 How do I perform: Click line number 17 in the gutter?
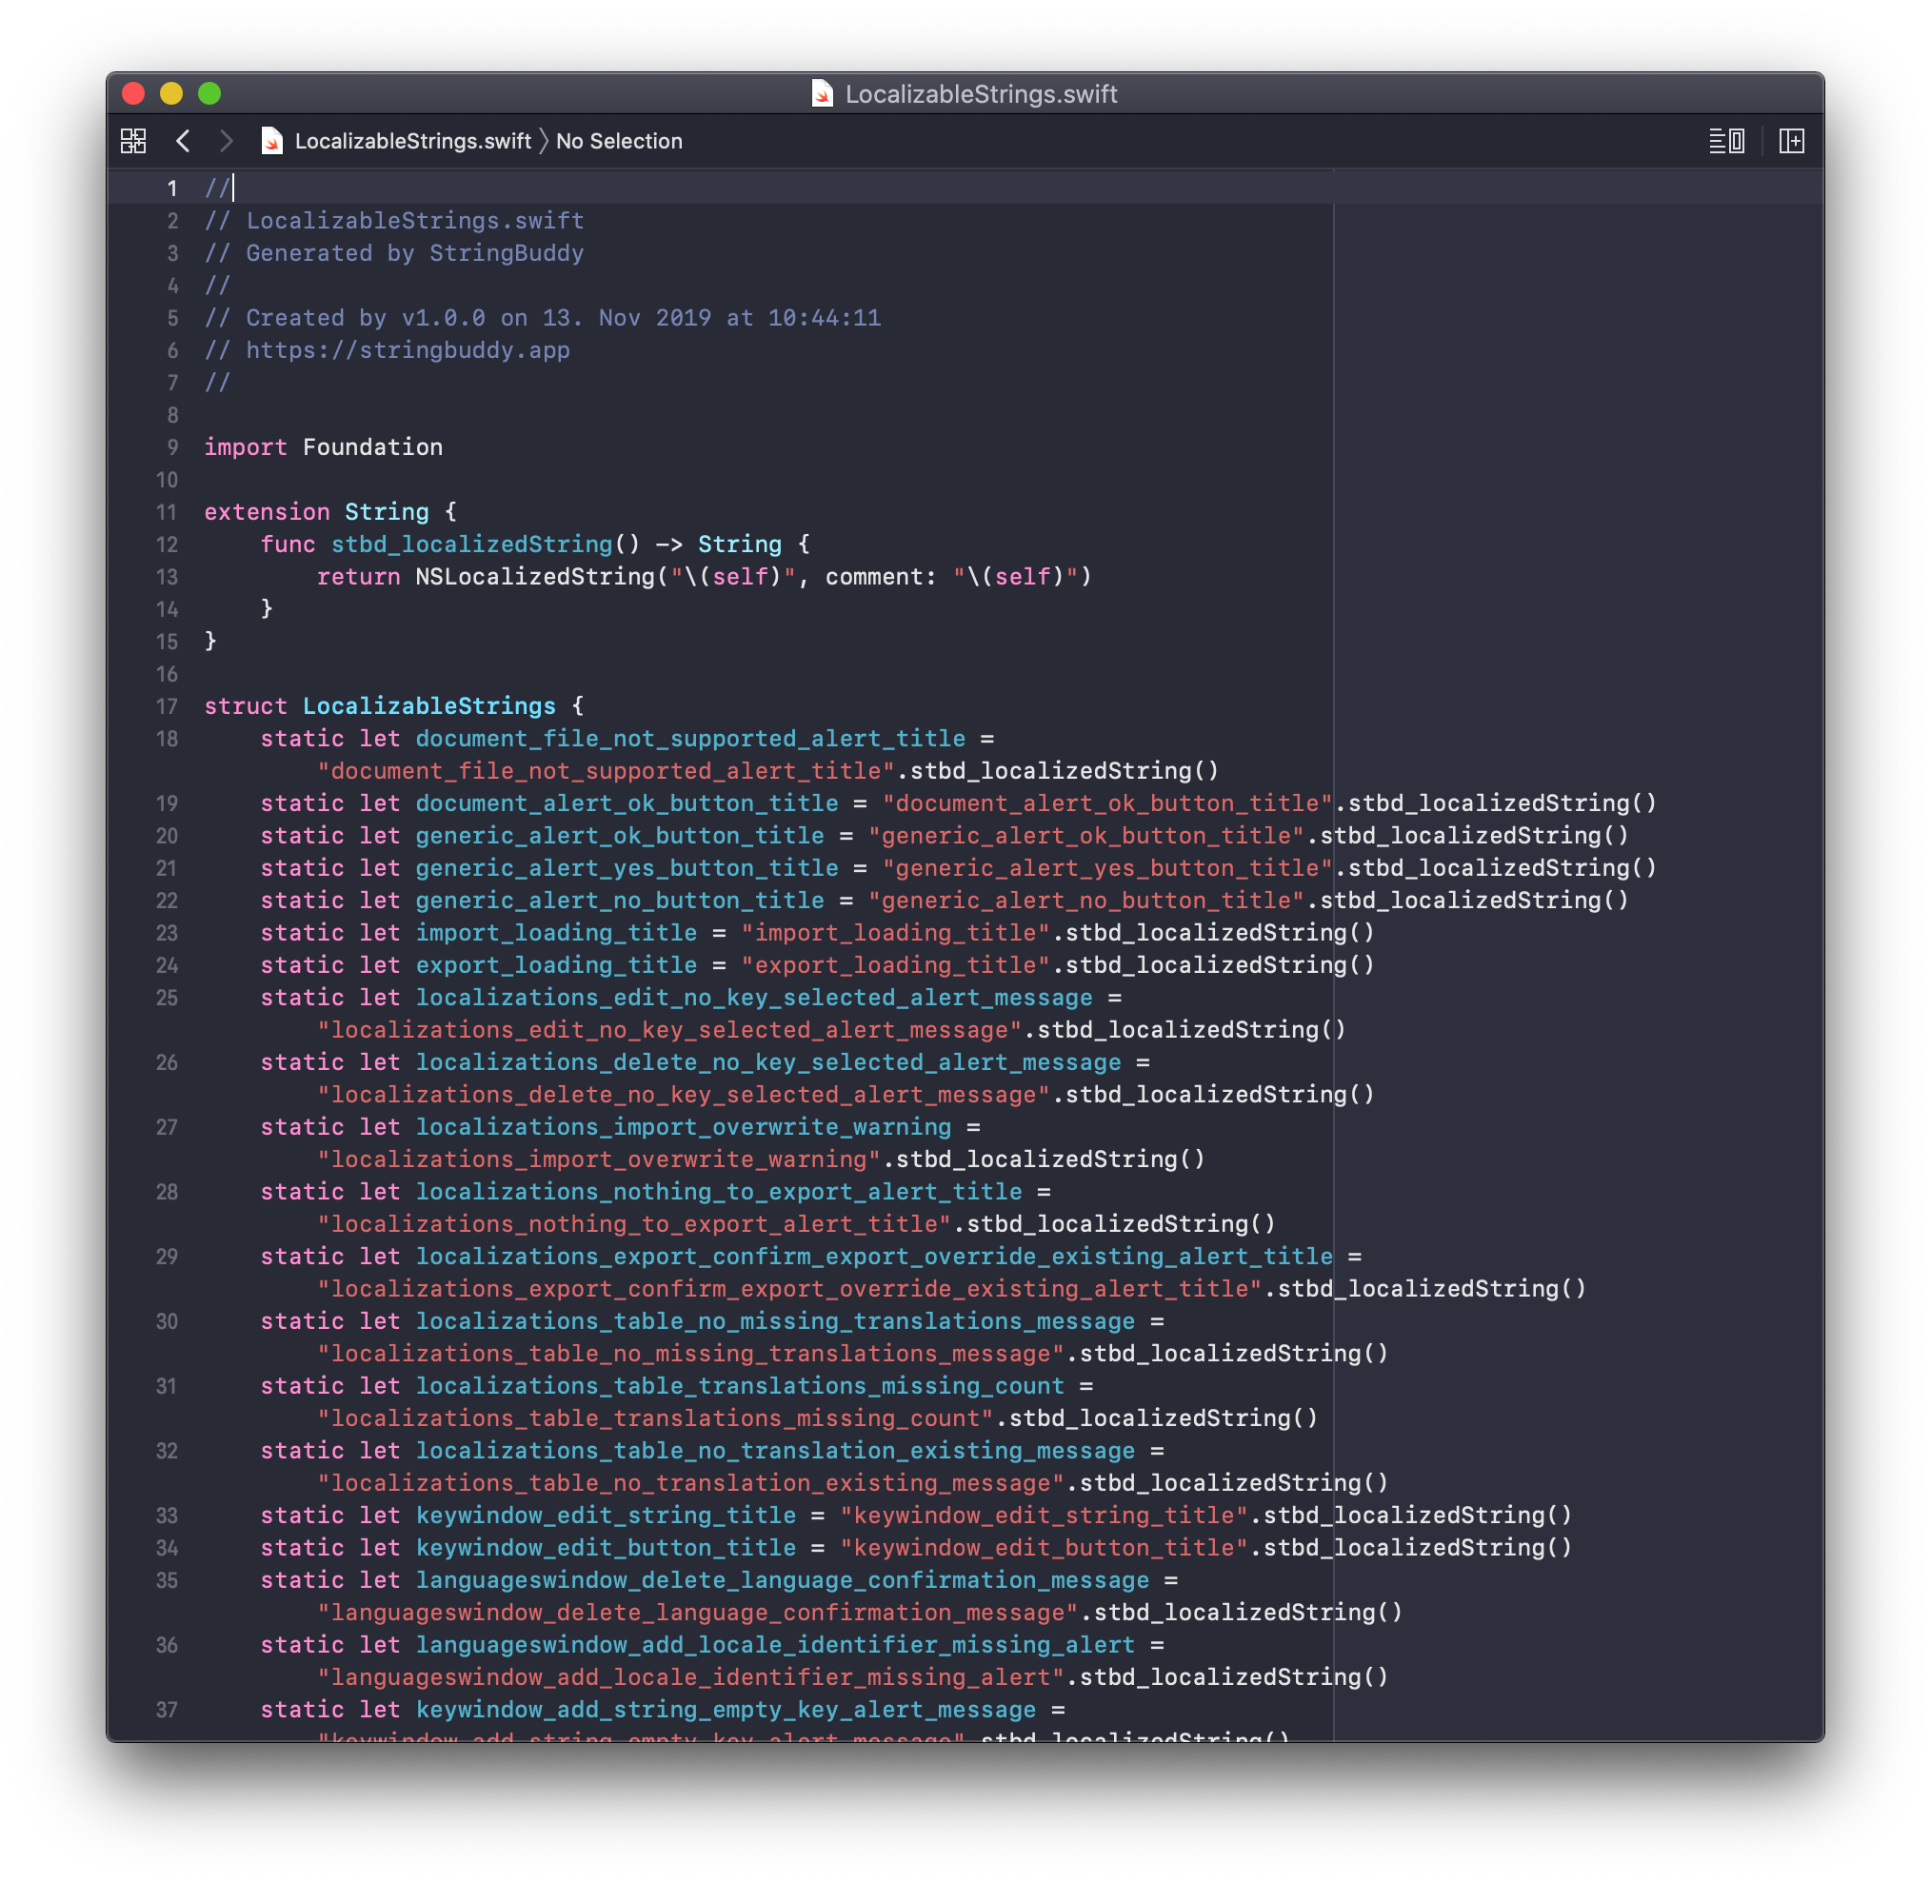[x=167, y=706]
